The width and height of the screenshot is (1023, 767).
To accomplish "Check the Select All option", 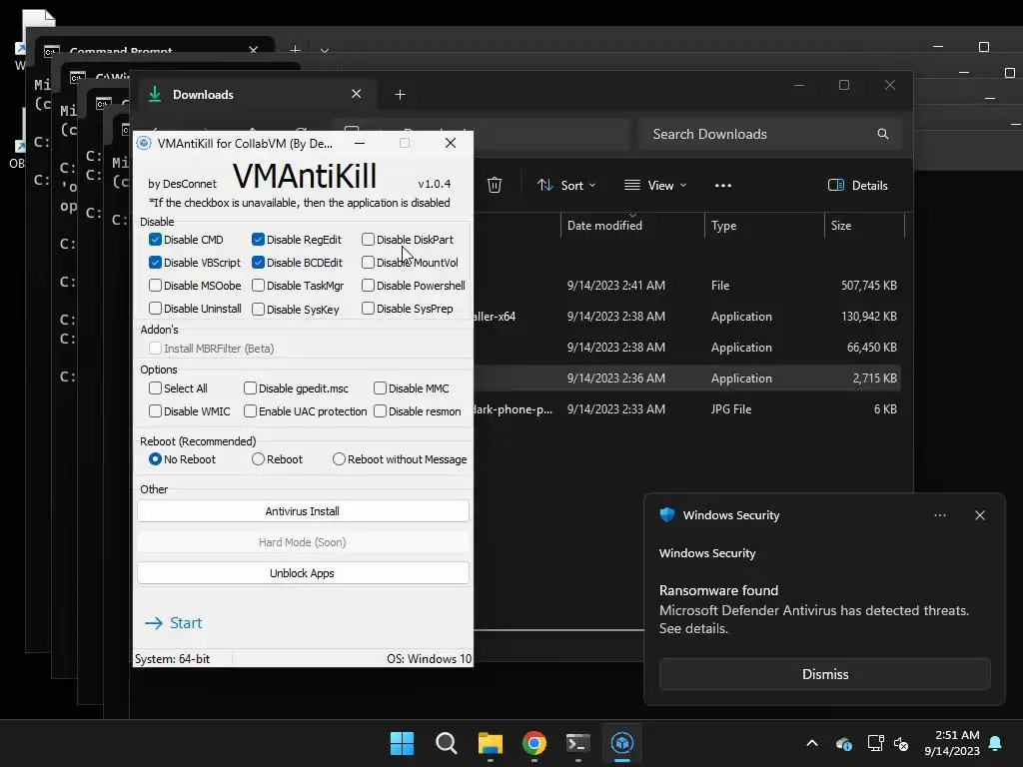I will (155, 388).
